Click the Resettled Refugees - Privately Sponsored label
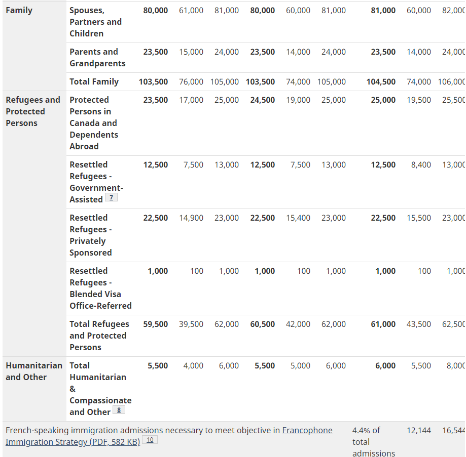The image size is (466, 457). click(x=91, y=235)
